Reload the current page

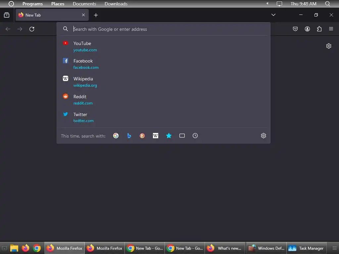click(x=32, y=29)
